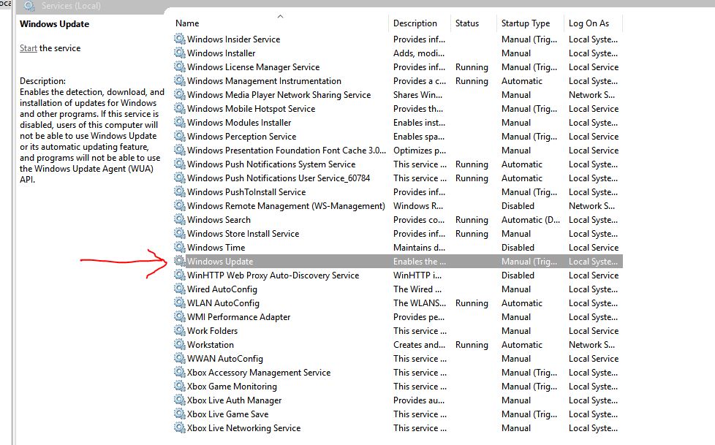Viewport: 715px width, 445px height.
Task: Click the gear icon for Windows Remote Management
Action: (x=180, y=205)
